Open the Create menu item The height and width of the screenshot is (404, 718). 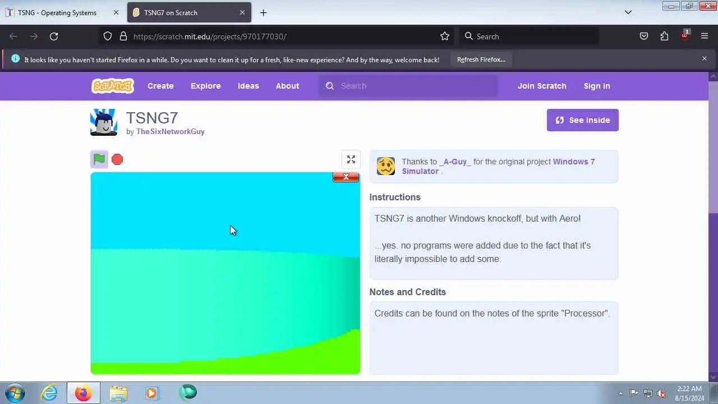(x=160, y=86)
